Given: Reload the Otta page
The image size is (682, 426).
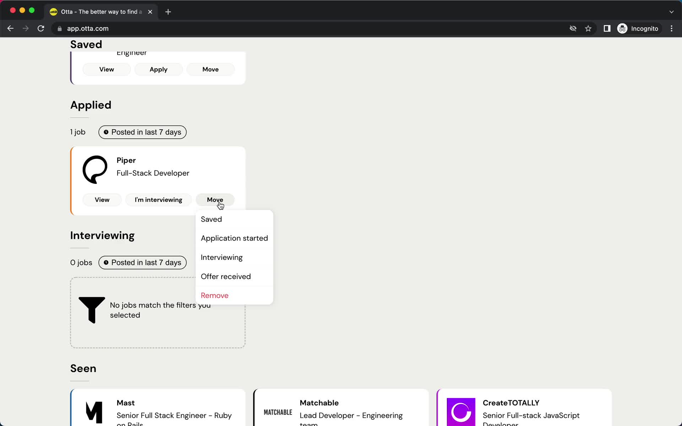Looking at the screenshot, I should (x=41, y=28).
